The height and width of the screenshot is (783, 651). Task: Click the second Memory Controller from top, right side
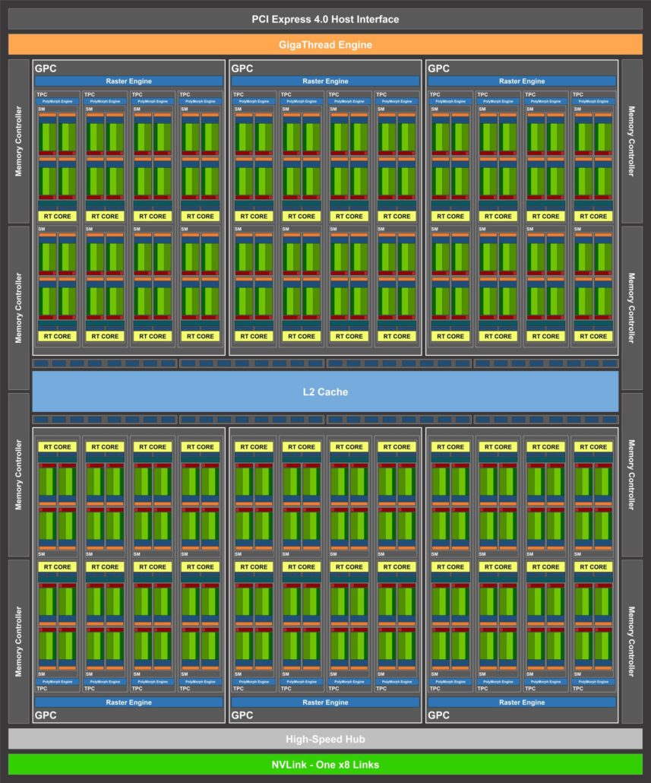tap(632, 308)
